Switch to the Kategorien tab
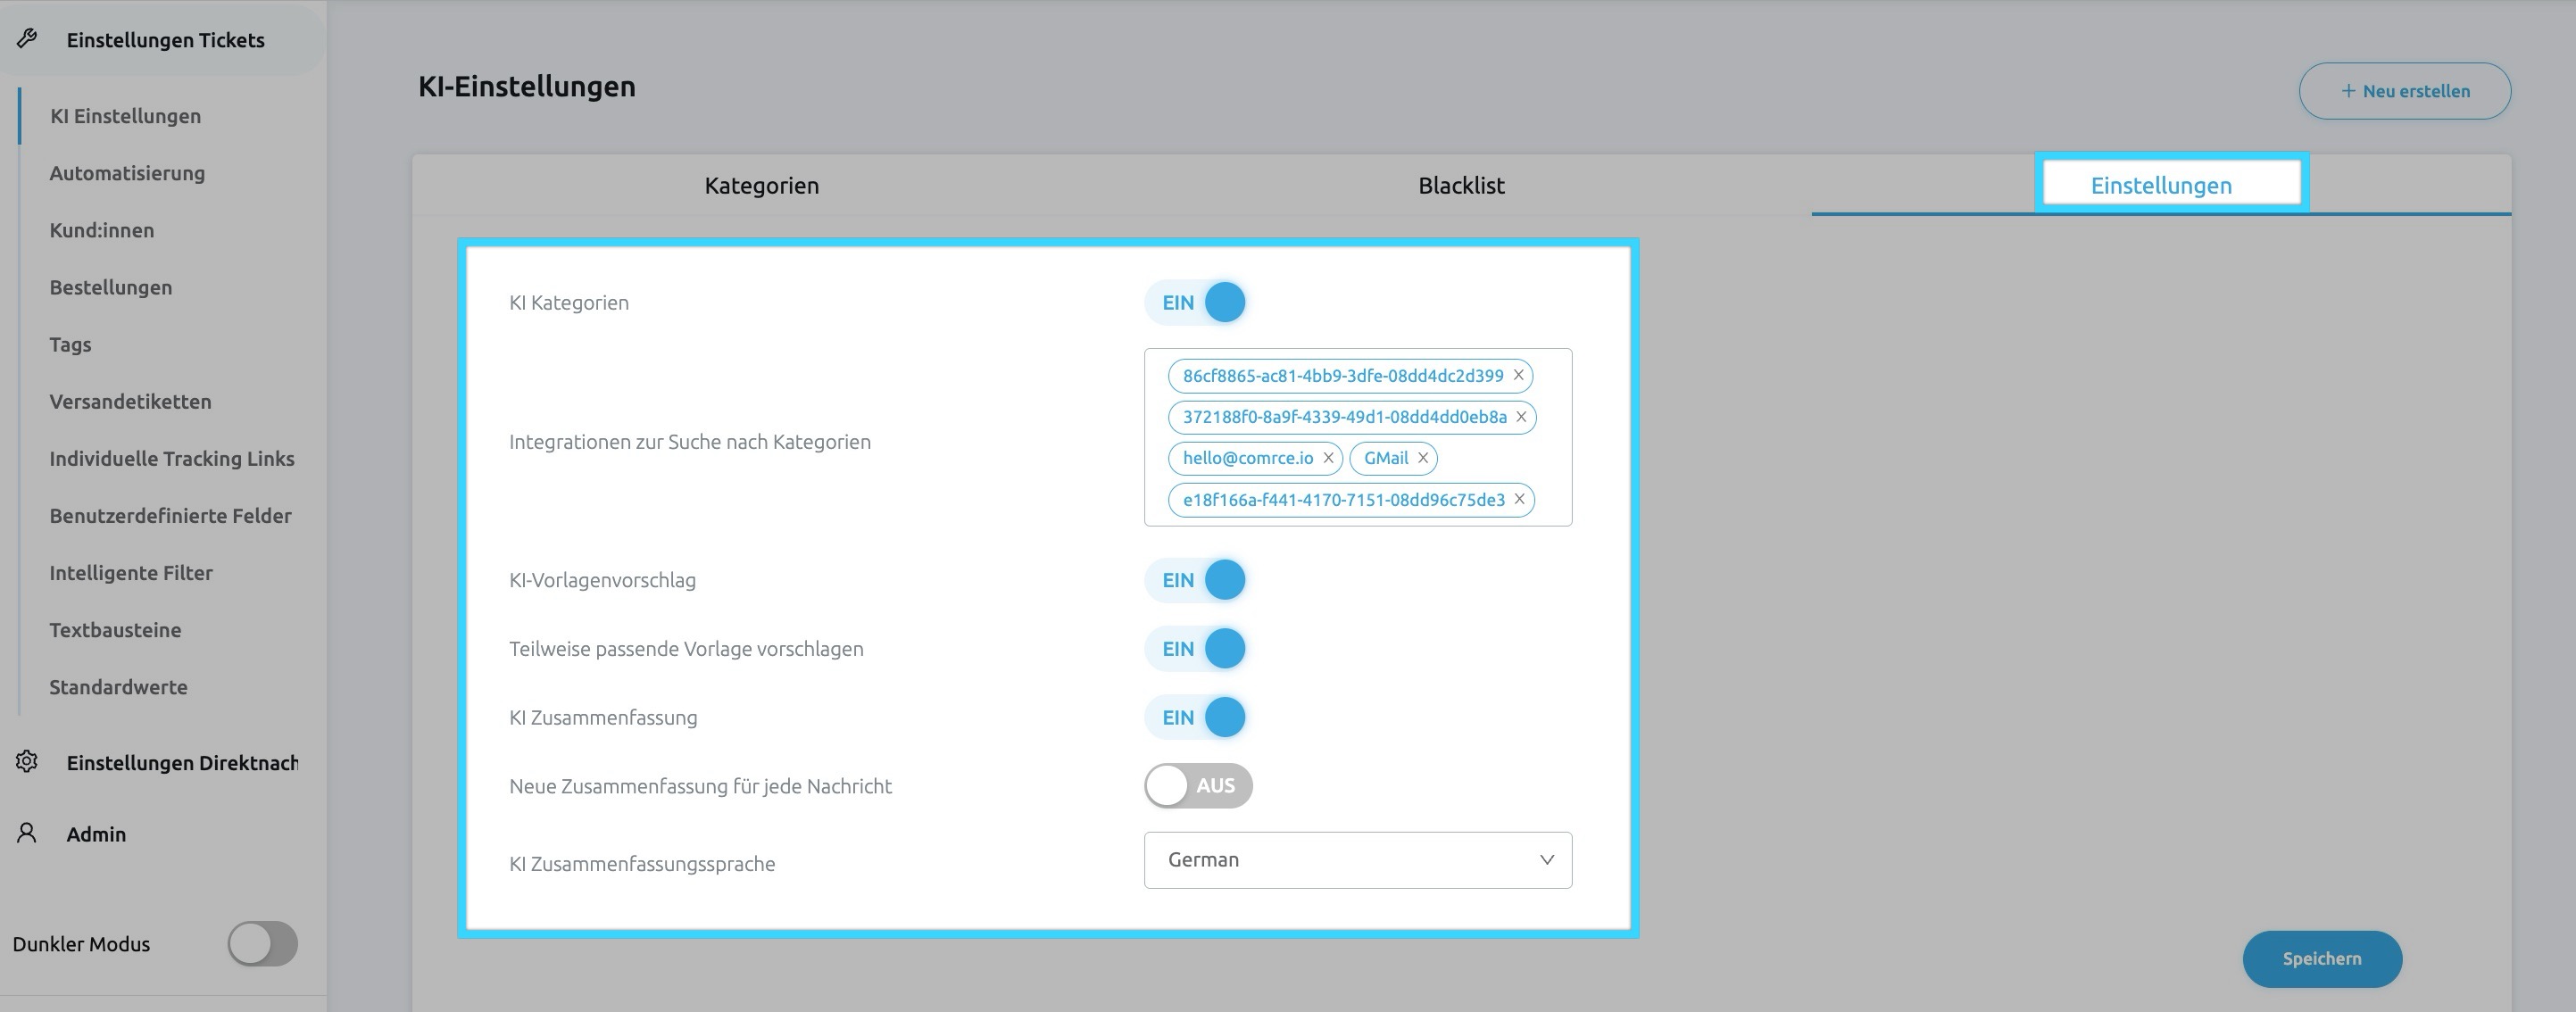 [x=761, y=186]
